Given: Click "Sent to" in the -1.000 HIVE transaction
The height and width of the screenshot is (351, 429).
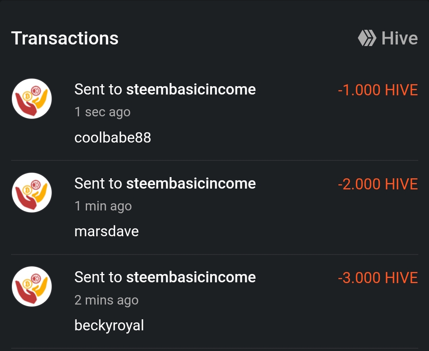Looking at the screenshot, I should tap(98, 89).
